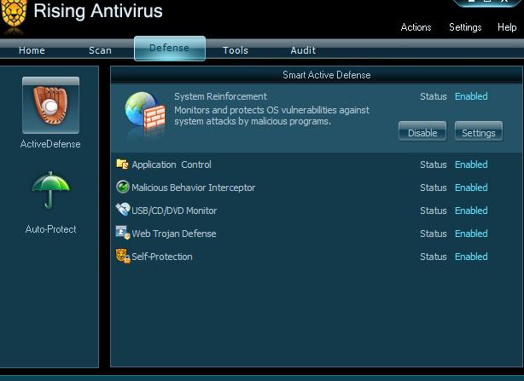The height and width of the screenshot is (381, 524).
Task: Select the Defense tab
Action: pos(170,49)
